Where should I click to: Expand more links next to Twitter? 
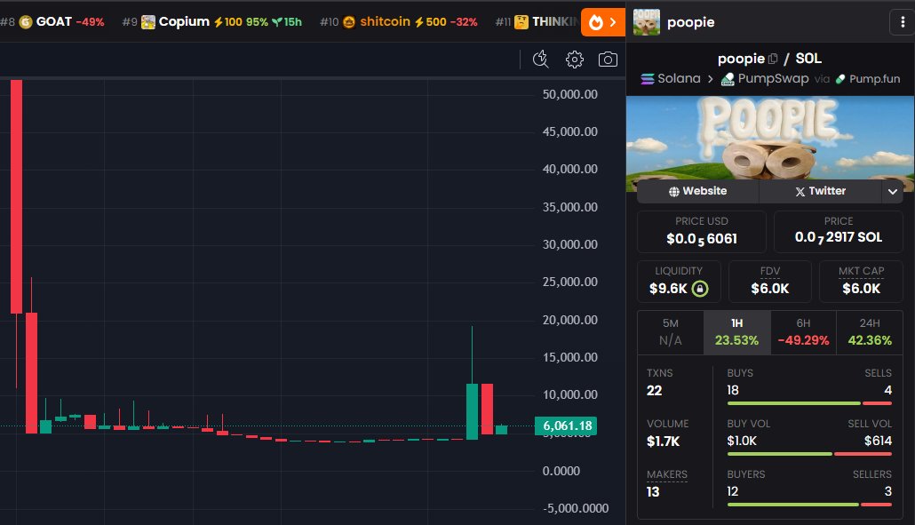(x=892, y=191)
